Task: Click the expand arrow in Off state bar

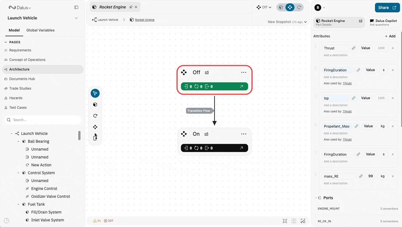Action: coord(242,87)
